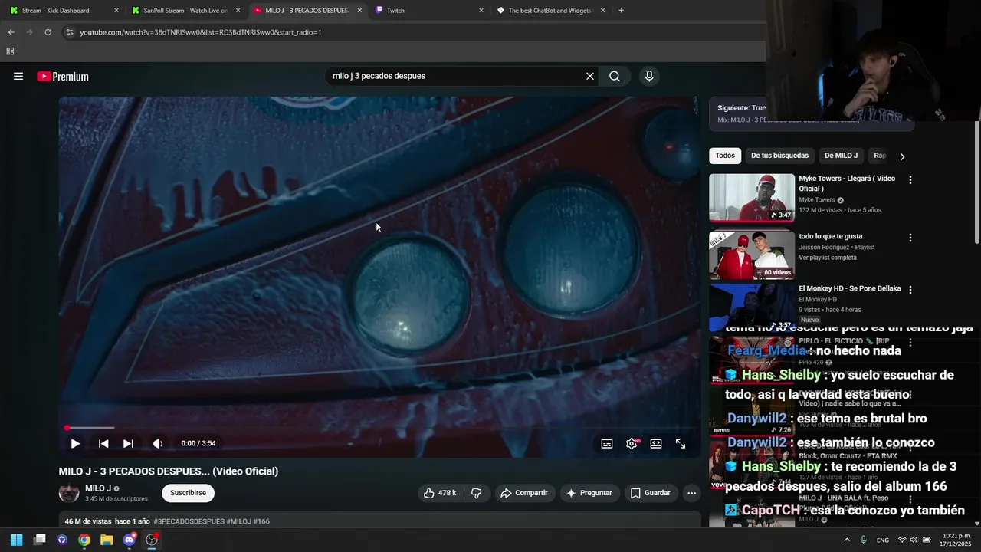
Task: Open site information icon in address bar
Action: 70,32
